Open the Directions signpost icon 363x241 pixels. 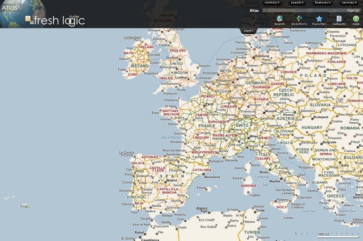(299, 18)
